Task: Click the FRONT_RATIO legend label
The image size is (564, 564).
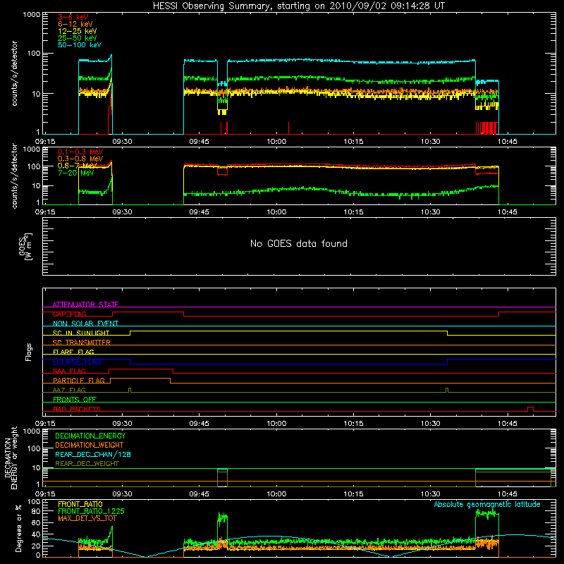Action: pyautogui.click(x=80, y=504)
